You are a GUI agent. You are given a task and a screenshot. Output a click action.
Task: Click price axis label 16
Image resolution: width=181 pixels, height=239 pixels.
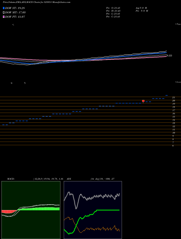point(173,114)
